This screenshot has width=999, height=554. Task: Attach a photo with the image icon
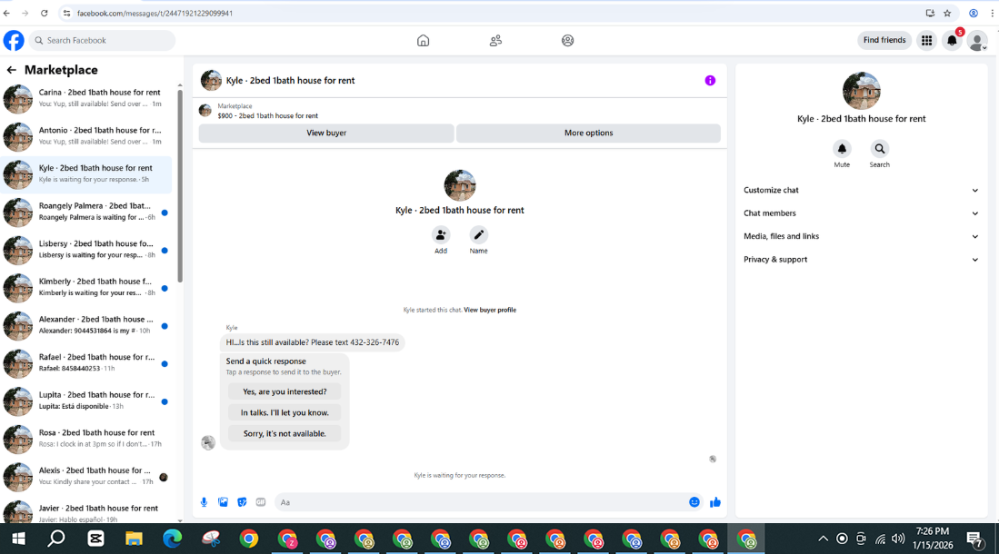coord(223,502)
